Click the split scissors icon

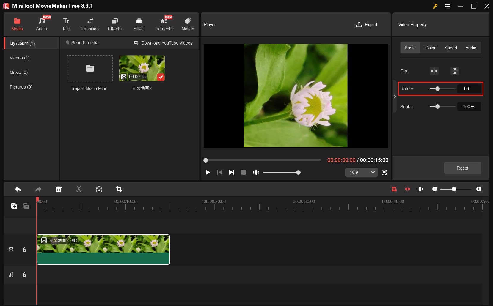click(x=79, y=189)
